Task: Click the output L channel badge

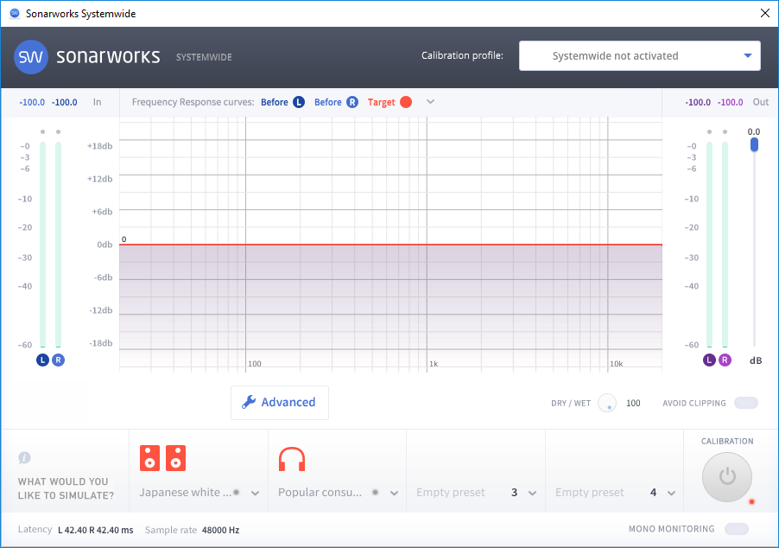Action: (709, 360)
